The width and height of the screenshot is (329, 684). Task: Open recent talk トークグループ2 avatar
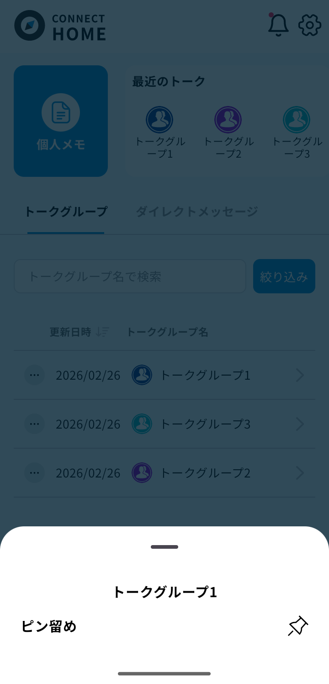(228, 120)
